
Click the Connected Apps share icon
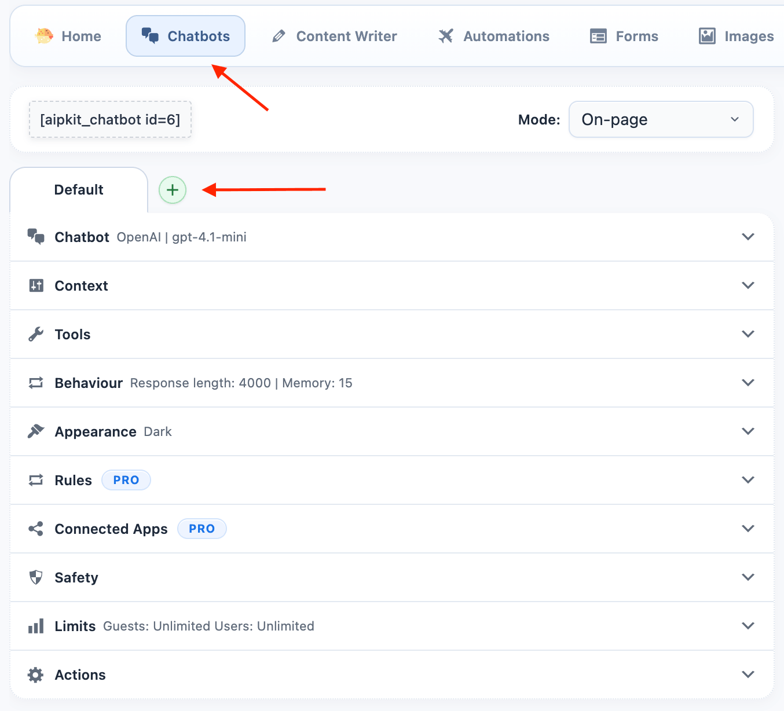pyautogui.click(x=36, y=529)
